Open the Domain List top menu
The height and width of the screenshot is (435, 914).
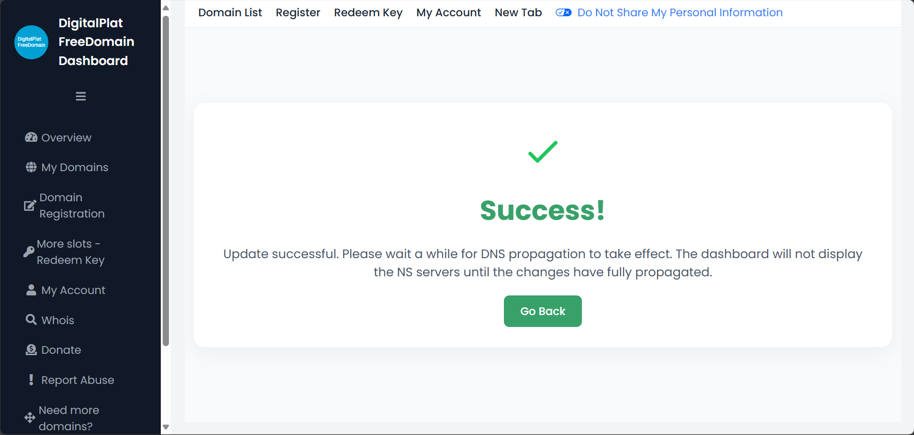coord(230,12)
